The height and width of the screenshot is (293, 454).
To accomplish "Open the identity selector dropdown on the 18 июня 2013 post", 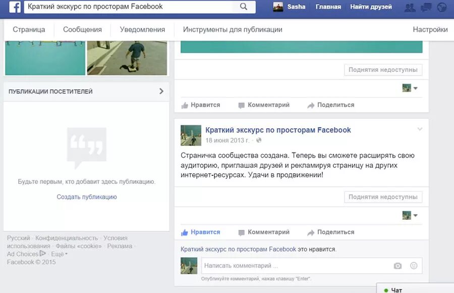I will 410,215.
